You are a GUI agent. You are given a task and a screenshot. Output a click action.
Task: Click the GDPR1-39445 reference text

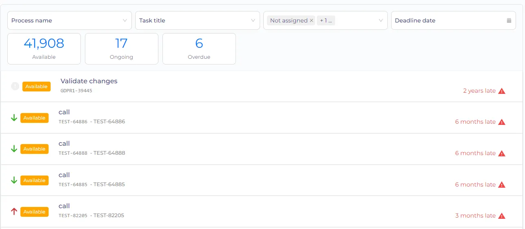[76, 91]
